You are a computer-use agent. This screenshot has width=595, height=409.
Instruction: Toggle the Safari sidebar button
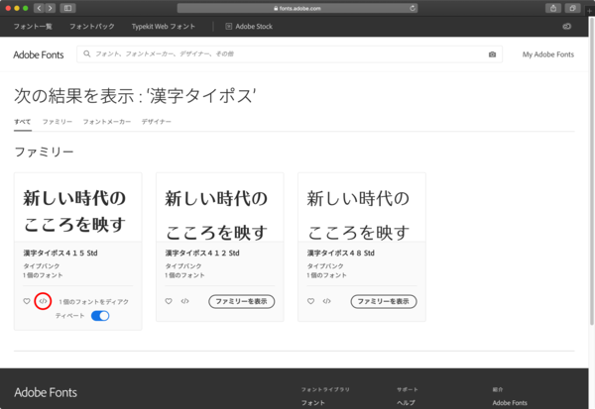67,8
